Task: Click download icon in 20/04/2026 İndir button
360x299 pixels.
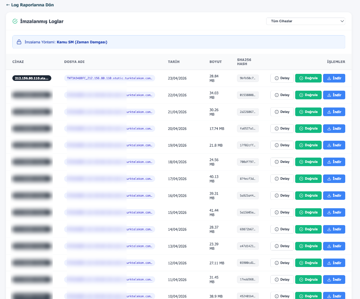Action: point(329,129)
